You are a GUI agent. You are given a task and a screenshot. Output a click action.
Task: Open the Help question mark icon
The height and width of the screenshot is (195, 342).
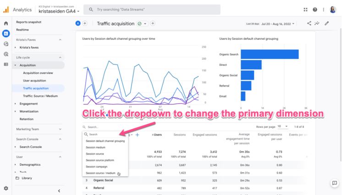[x=315, y=10]
